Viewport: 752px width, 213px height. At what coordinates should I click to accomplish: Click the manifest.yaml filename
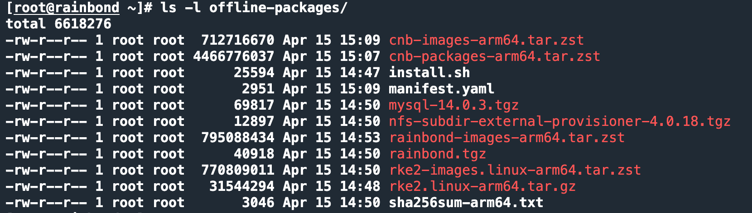(x=441, y=89)
